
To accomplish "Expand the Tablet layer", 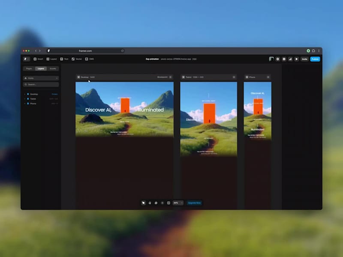I will point(25,99).
